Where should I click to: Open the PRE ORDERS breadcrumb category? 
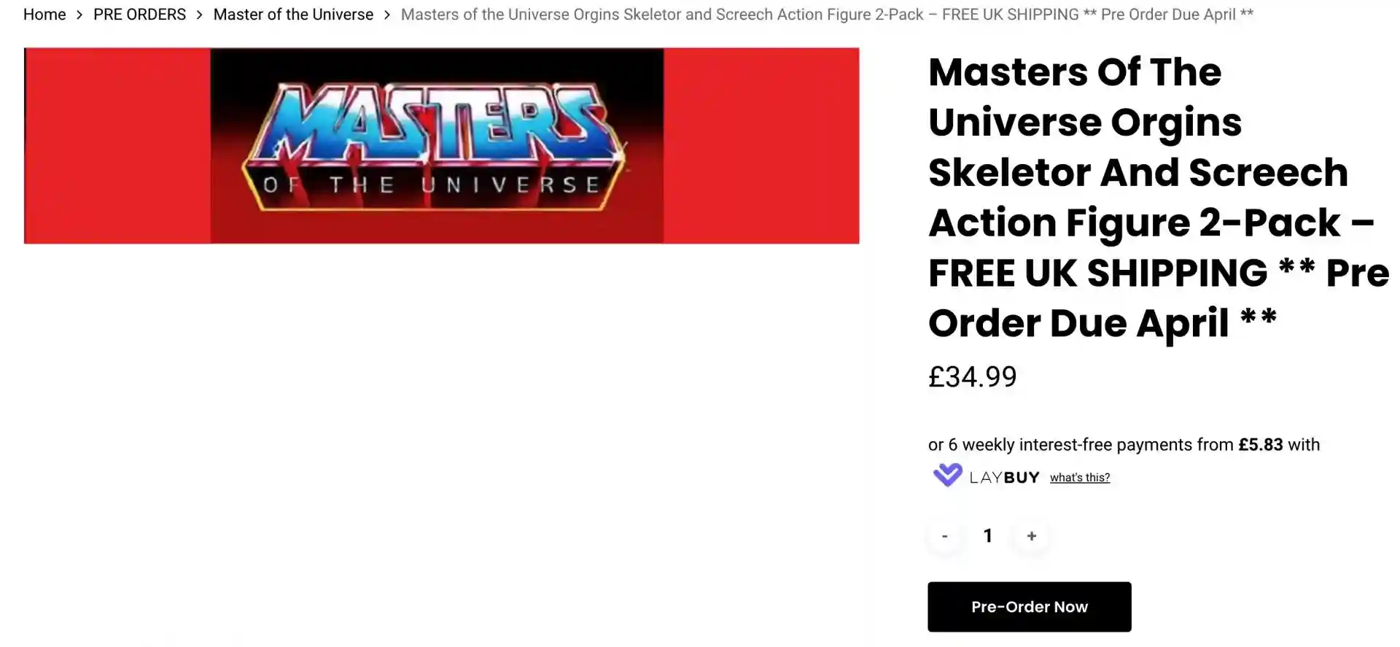point(139,15)
